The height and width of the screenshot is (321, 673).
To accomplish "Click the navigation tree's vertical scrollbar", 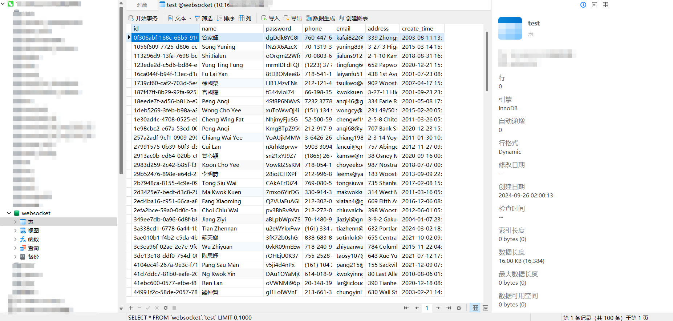I will (121, 90).
